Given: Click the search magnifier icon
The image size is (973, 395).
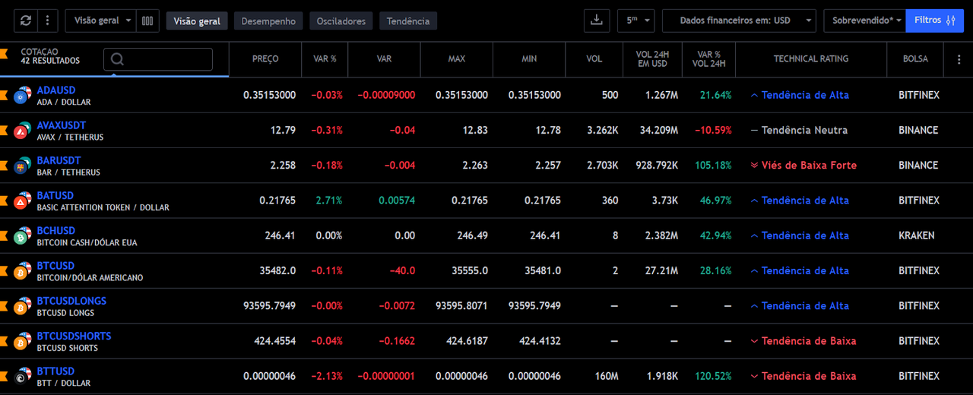Looking at the screenshot, I should 118,59.
